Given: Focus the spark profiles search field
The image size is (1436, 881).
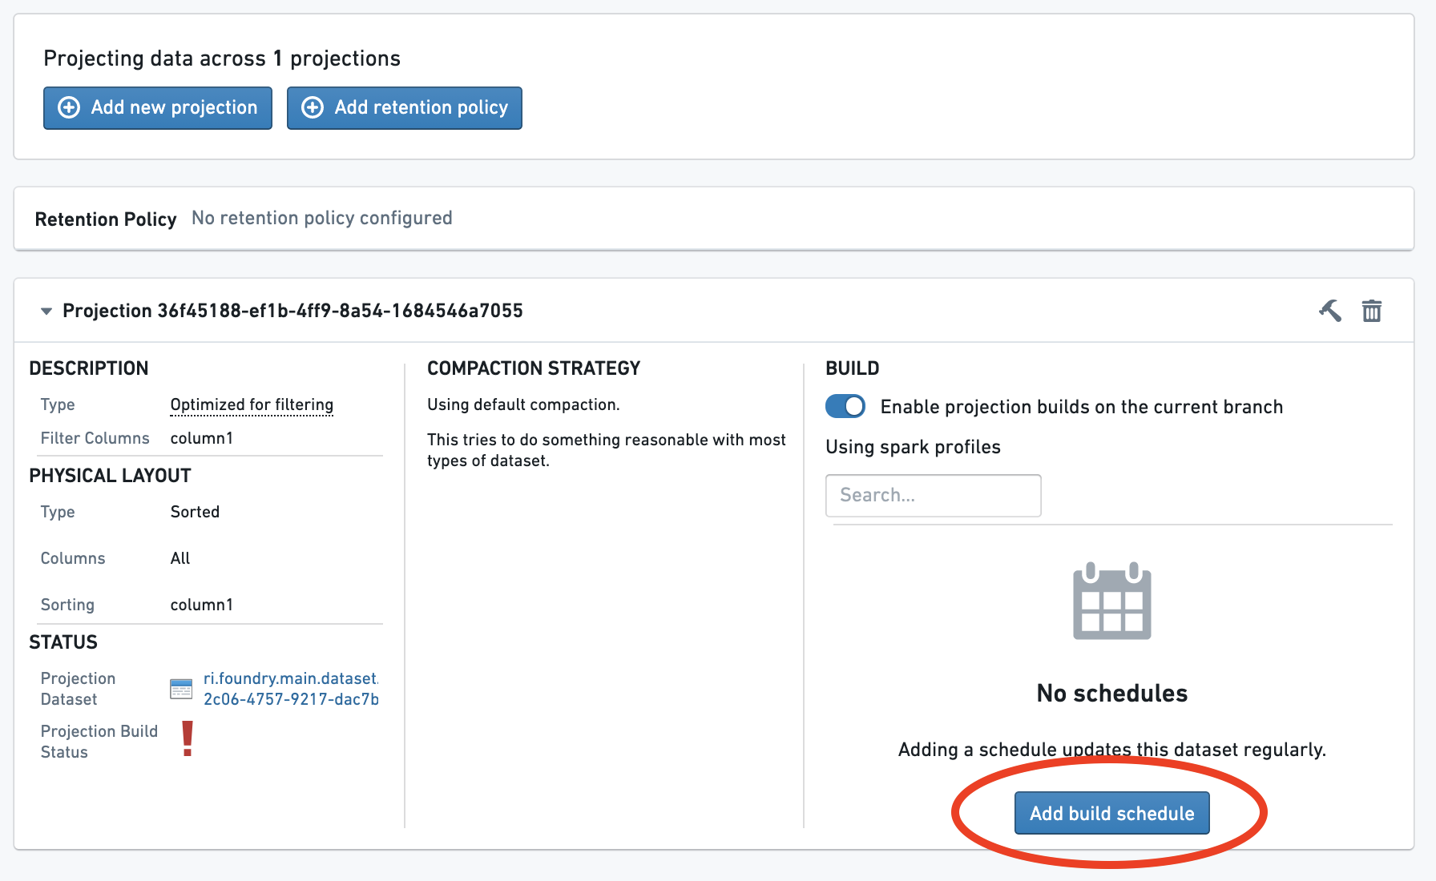Looking at the screenshot, I should point(934,496).
